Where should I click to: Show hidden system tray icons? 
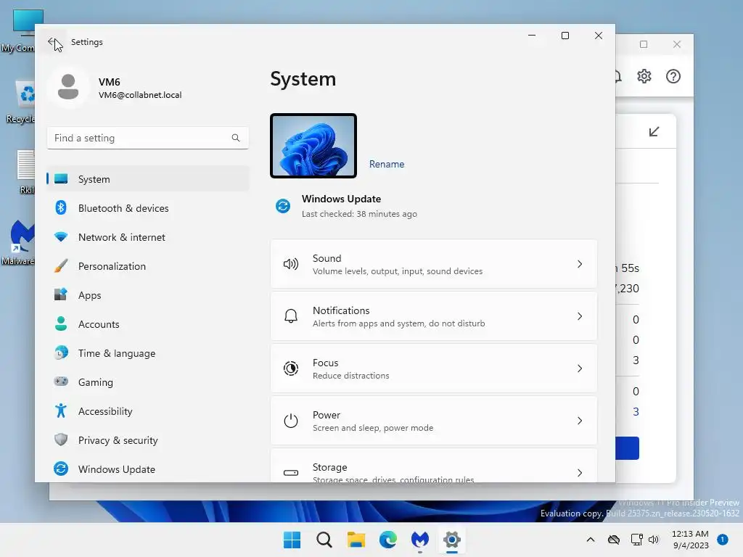click(591, 540)
